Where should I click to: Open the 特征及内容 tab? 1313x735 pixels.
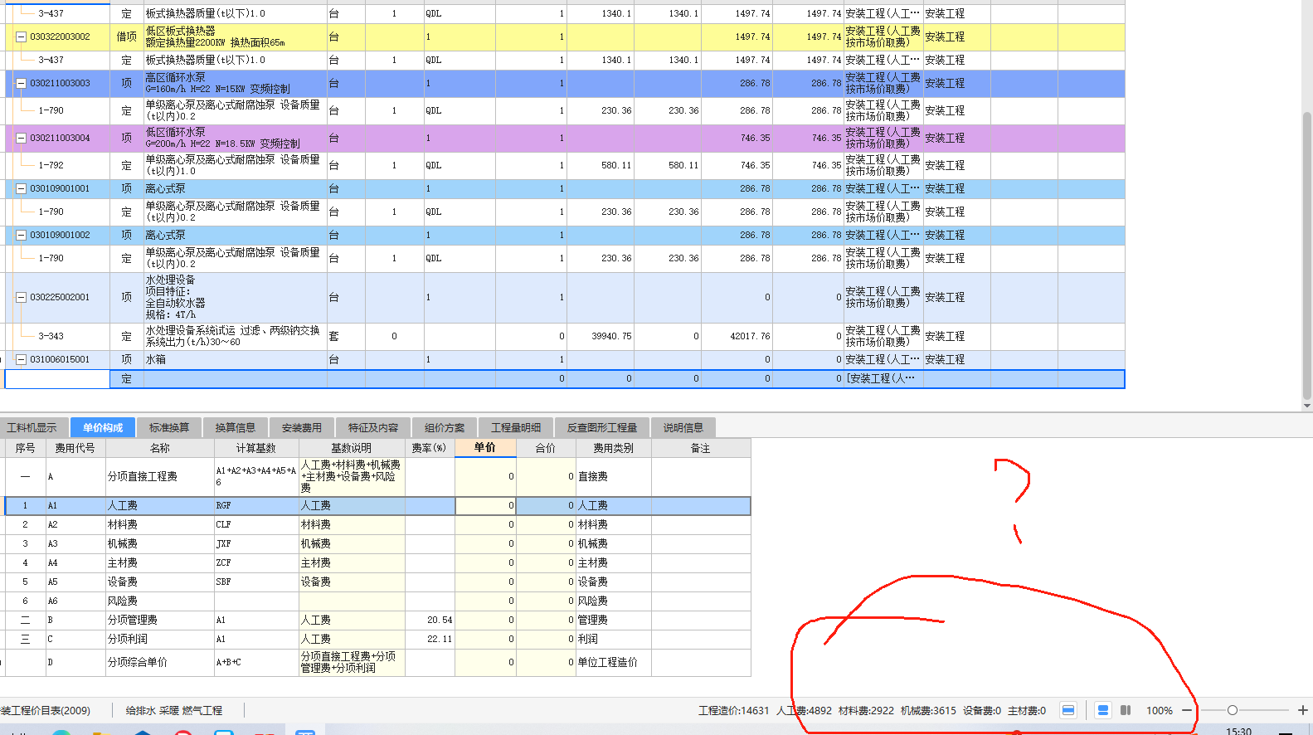tap(373, 427)
